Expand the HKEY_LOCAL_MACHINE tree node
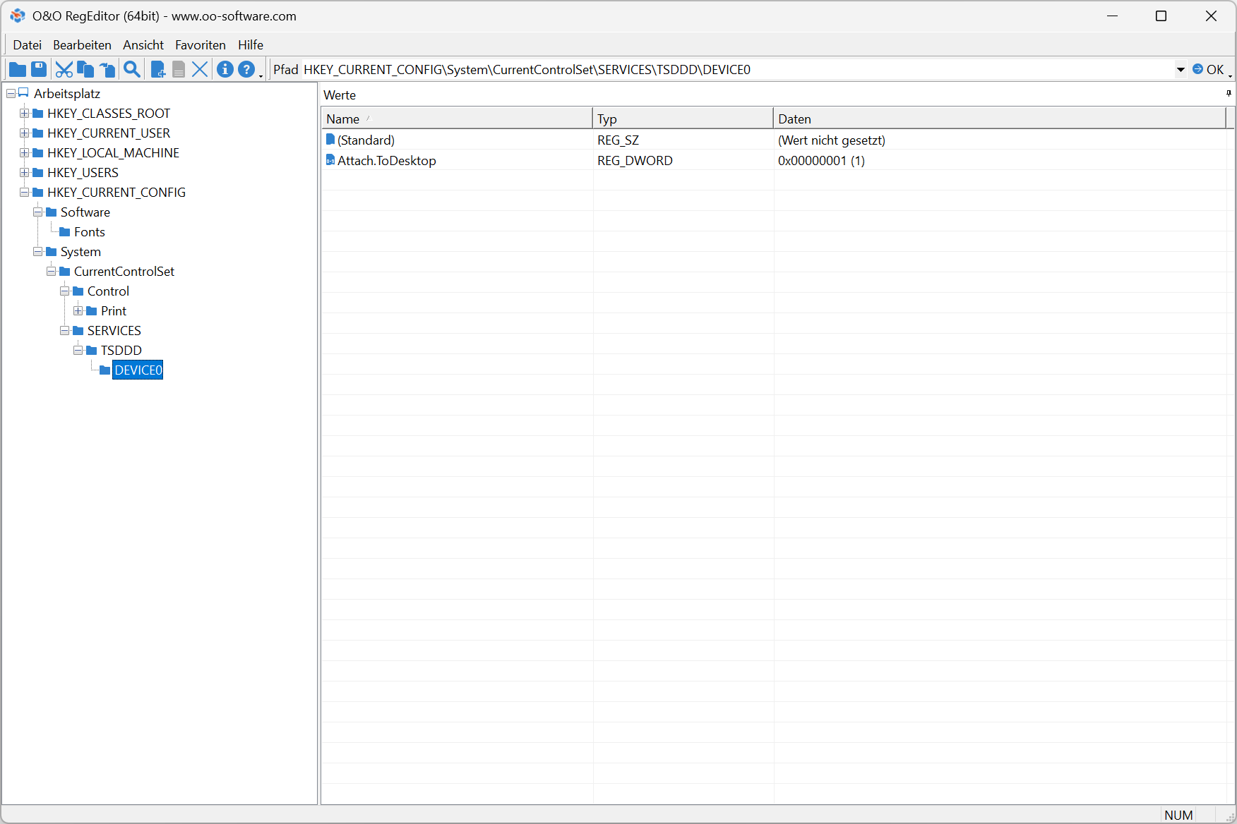The image size is (1237, 824). (24, 153)
